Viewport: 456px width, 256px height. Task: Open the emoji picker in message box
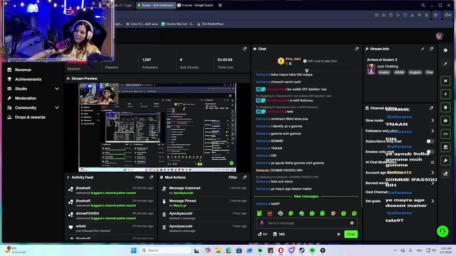coord(352,223)
